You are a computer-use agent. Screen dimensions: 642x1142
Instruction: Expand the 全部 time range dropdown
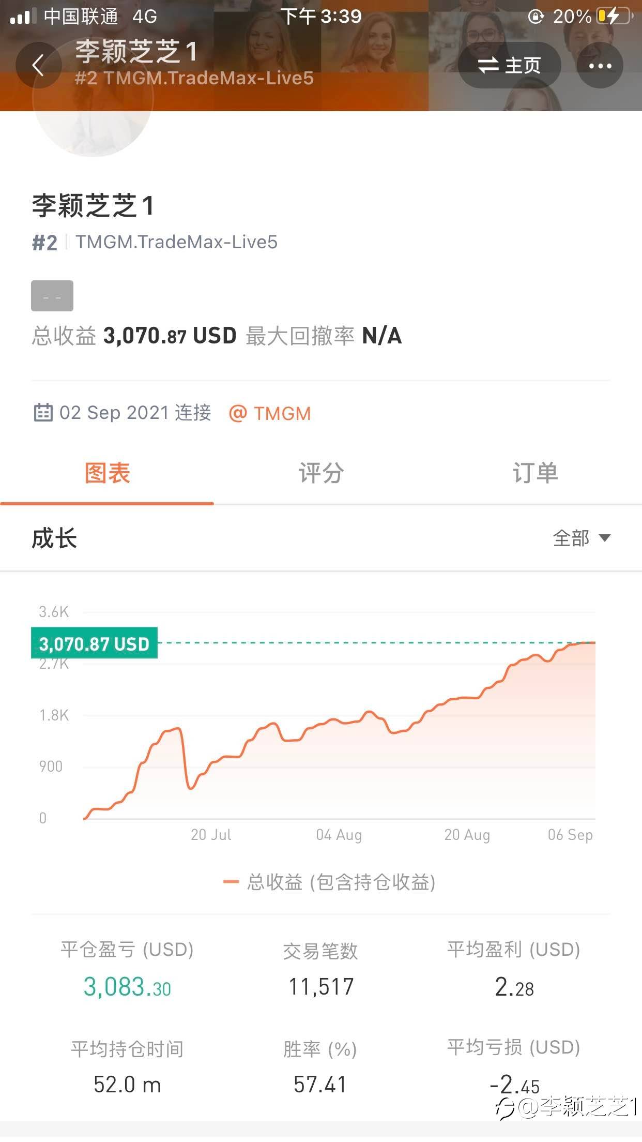(x=582, y=538)
